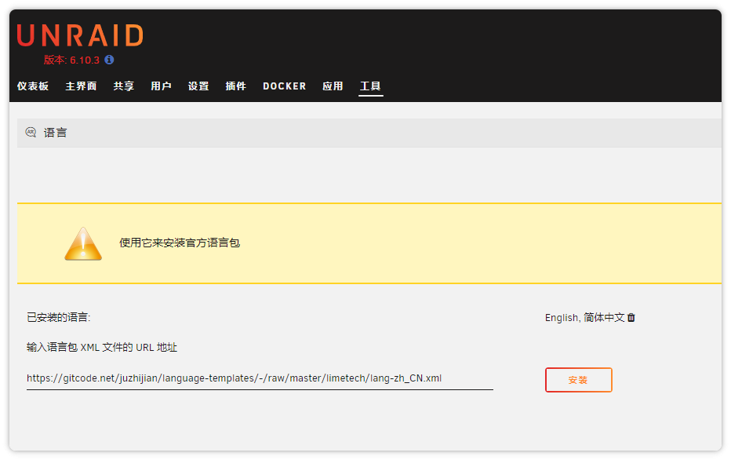
Task: Open the 仪表板 menu
Action: (x=33, y=86)
